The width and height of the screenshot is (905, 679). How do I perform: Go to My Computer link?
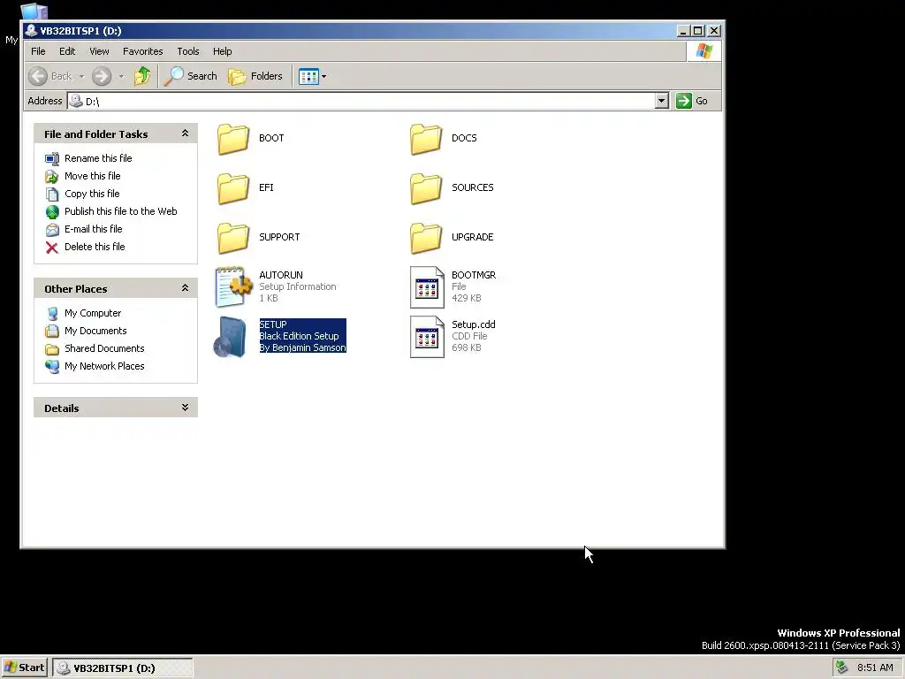click(93, 313)
